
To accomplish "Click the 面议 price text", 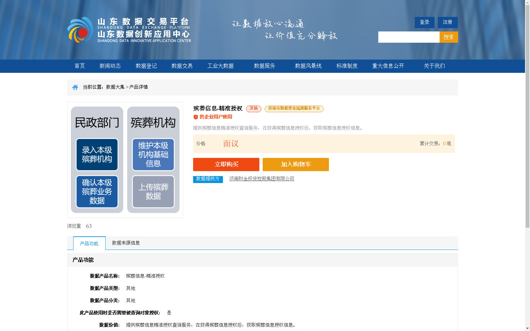I will pyautogui.click(x=231, y=144).
